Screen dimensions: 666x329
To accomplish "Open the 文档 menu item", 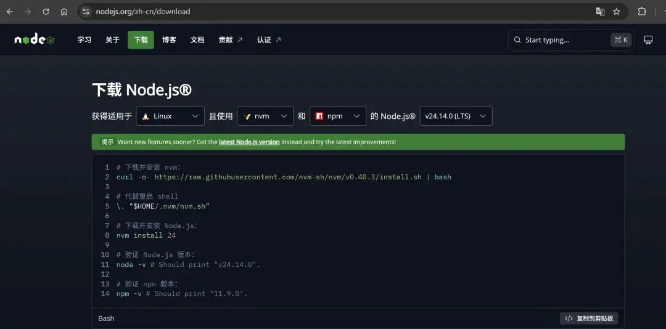I will coord(197,40).
